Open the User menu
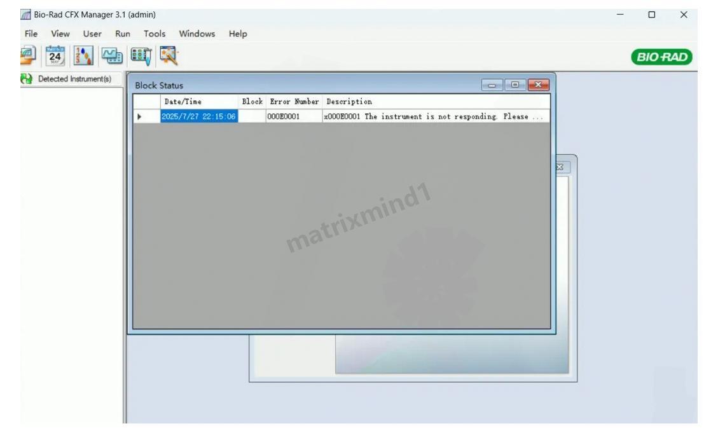The height and width of the screenshot is (433, 718). [92, 34]
